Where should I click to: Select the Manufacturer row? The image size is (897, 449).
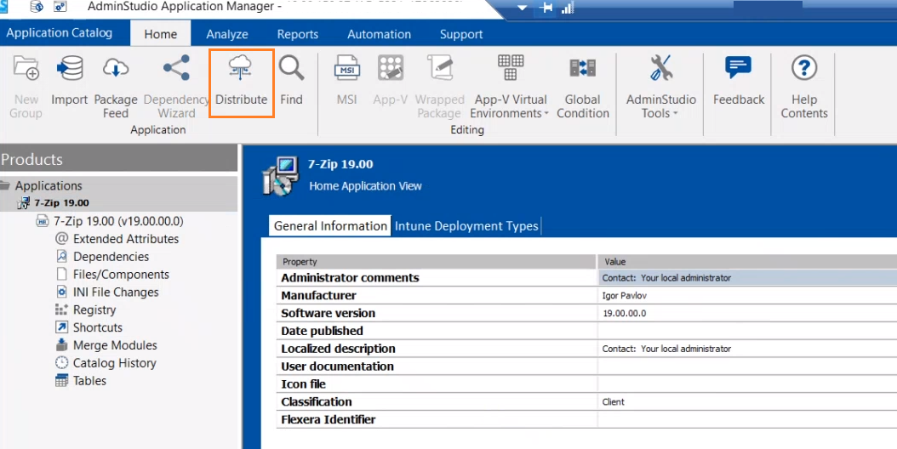coord(586,296)
